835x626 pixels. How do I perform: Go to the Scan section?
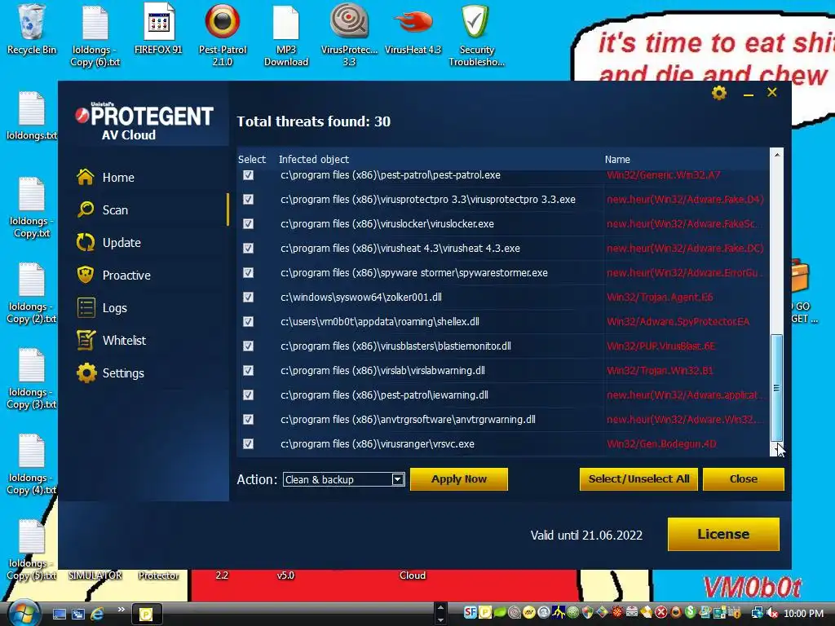(x=104, y=209)
